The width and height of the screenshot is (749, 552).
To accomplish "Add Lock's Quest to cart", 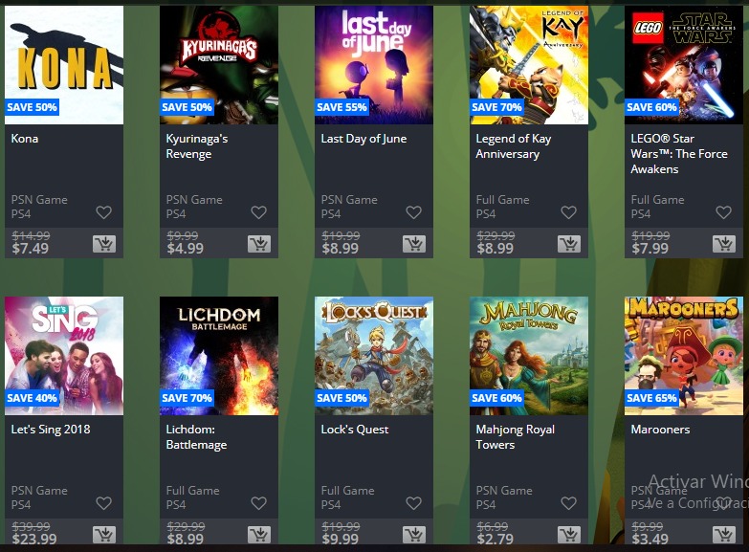I will pyautogui.click(x=414, y=535).
